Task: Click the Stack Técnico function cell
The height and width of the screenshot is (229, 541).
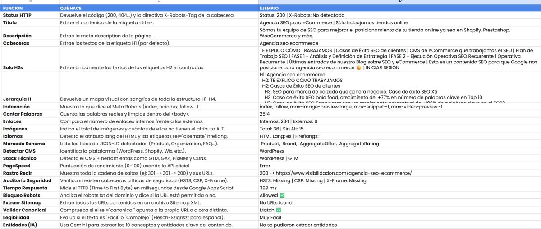Action: (30, 158)
